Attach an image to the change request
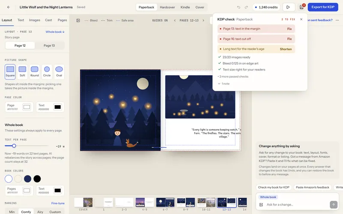343x214 pixels. tap(261, 205)
